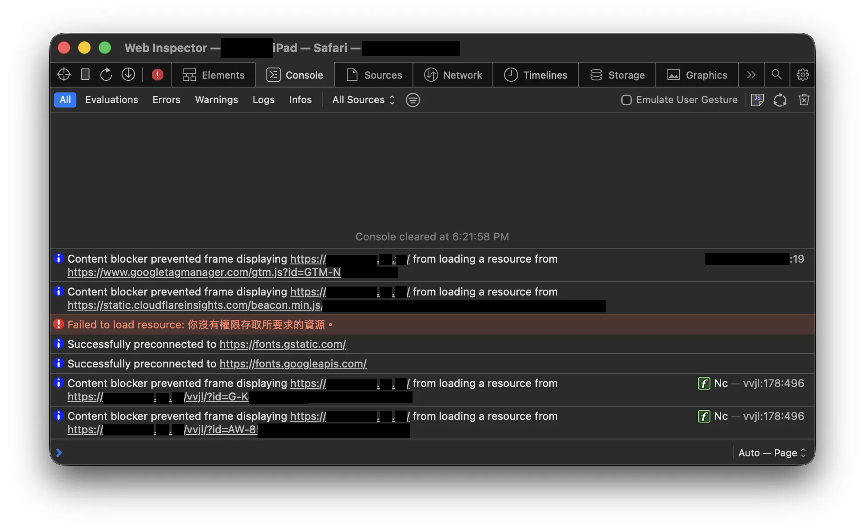Expand hidden tabs with double chevron
This screenshot has height=531, width=865.
751,75
